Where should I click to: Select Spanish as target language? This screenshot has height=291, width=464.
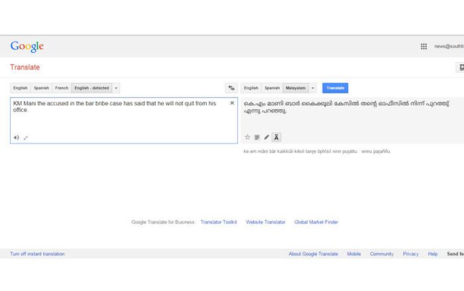click(272, 88)
